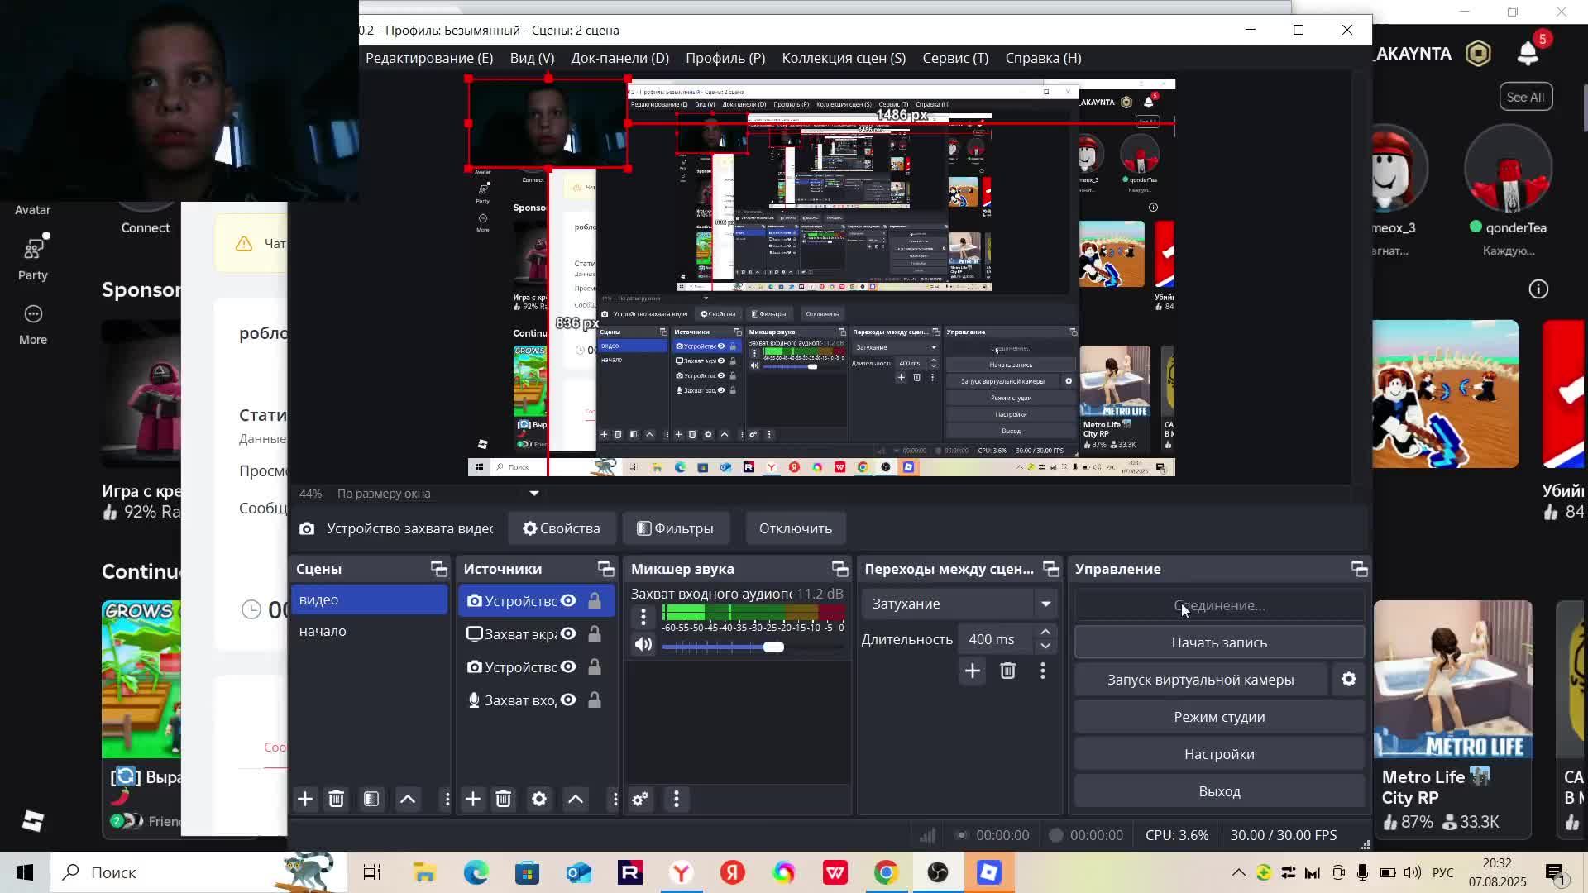Adjust the audio input volume slider
1588x893 pixels.
tap(773, 647)
